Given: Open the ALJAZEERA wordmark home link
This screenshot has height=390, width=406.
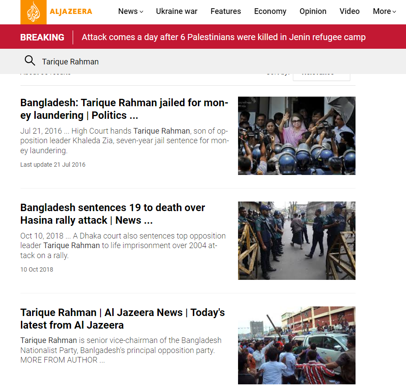Looking at the screenshot, I should click(x=70, y=12).
